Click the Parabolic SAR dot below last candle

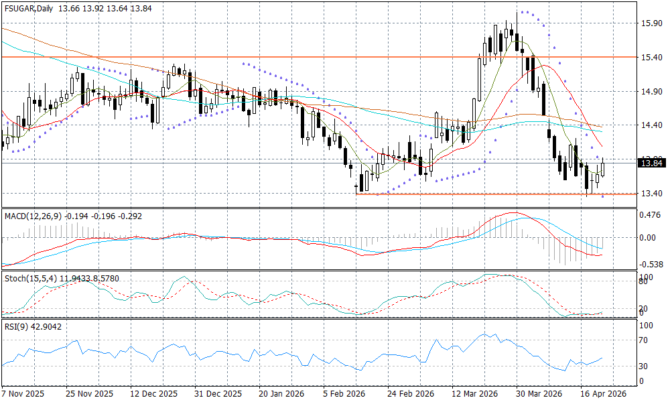[x=603, y=196]
